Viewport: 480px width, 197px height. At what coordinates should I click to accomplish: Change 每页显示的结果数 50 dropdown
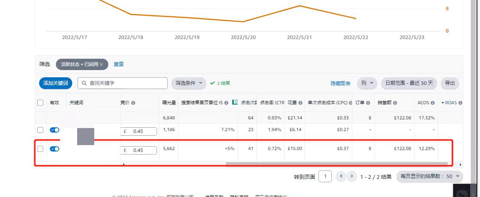click(430, 176)
